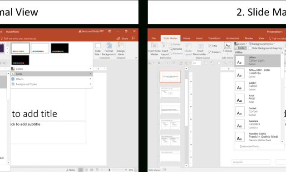286x172 pixels.
Task: Select the Slide Master tab
Action: pyautogui.click(x=170, y=38)
